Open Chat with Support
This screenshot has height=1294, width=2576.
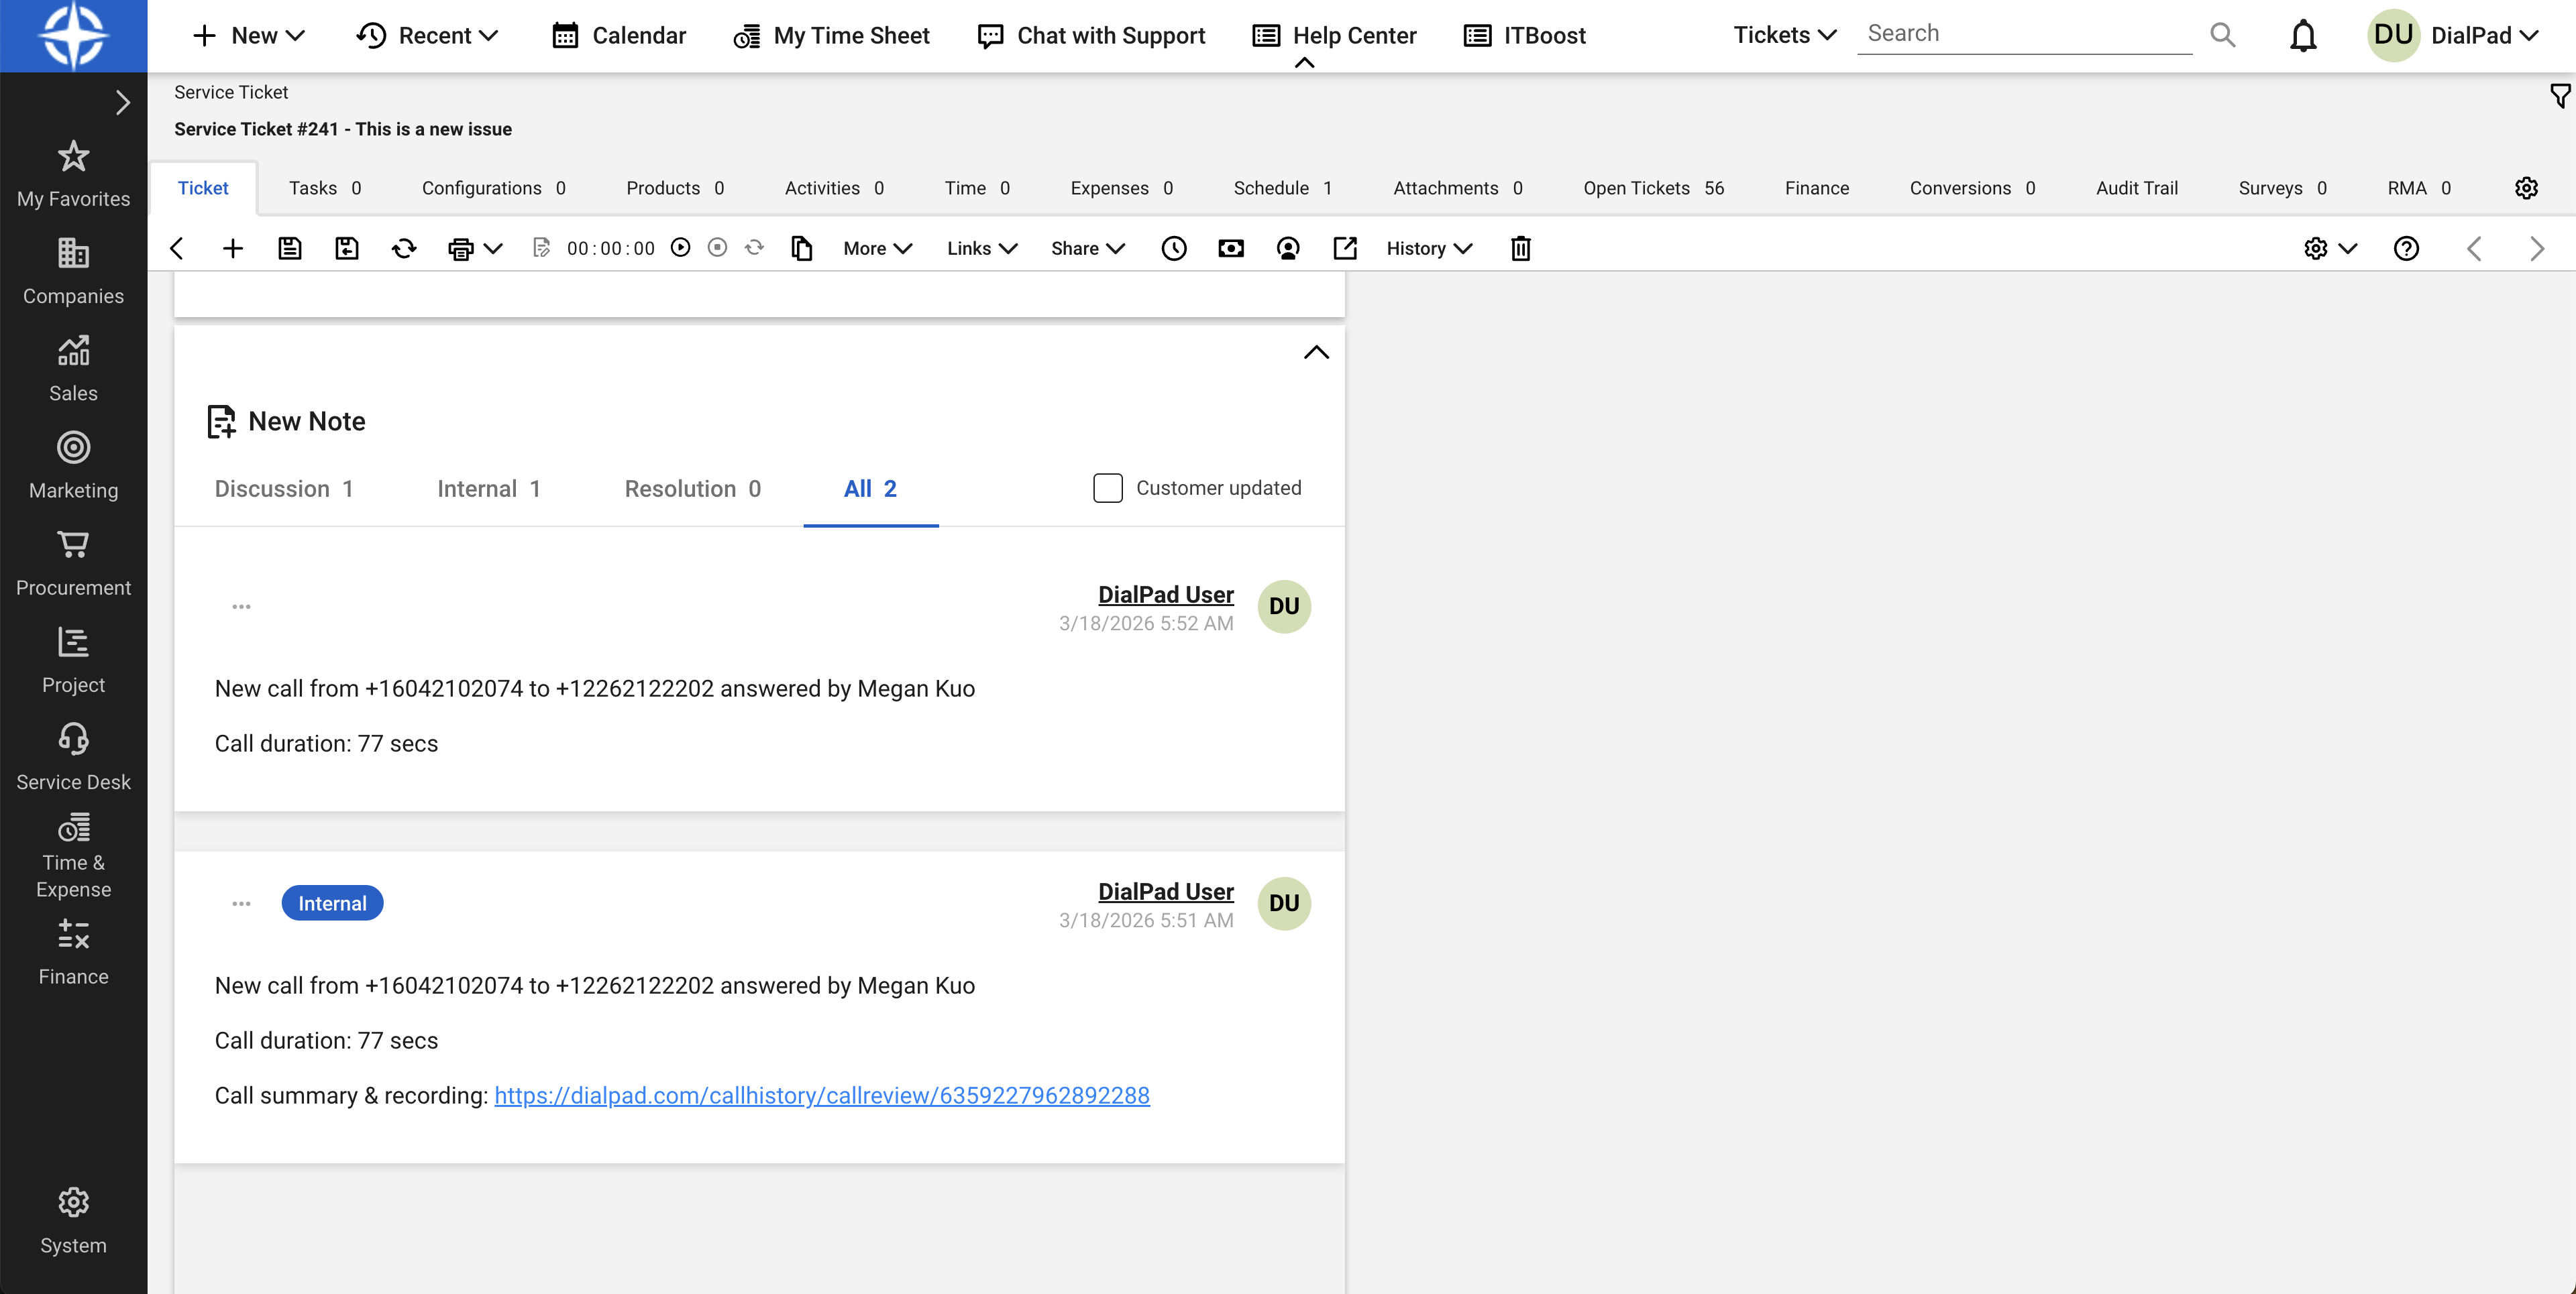click(1091, 35)
